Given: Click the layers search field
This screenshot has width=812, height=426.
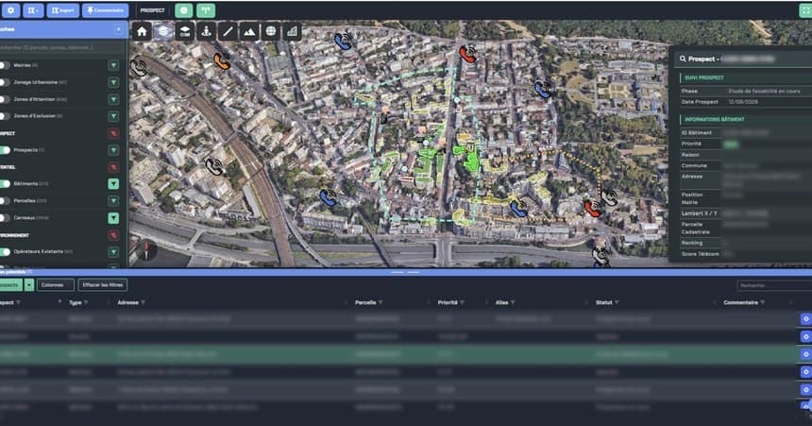Looking at the screenshot, I should [x=62, y=47].
